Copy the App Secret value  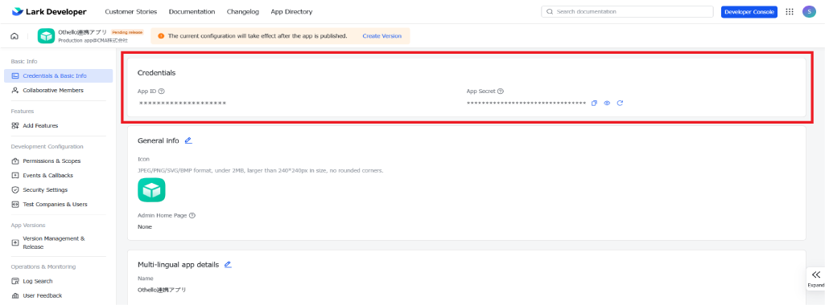pos(594,103)
